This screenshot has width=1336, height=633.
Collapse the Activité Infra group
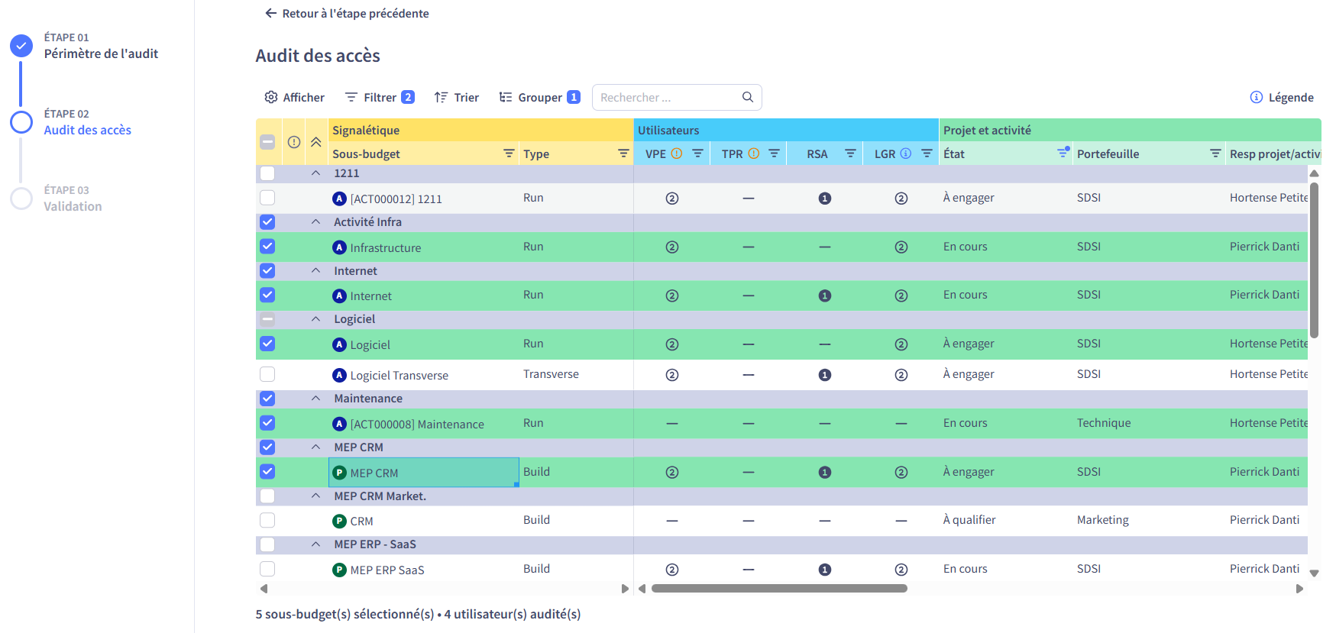coord(315,221)
